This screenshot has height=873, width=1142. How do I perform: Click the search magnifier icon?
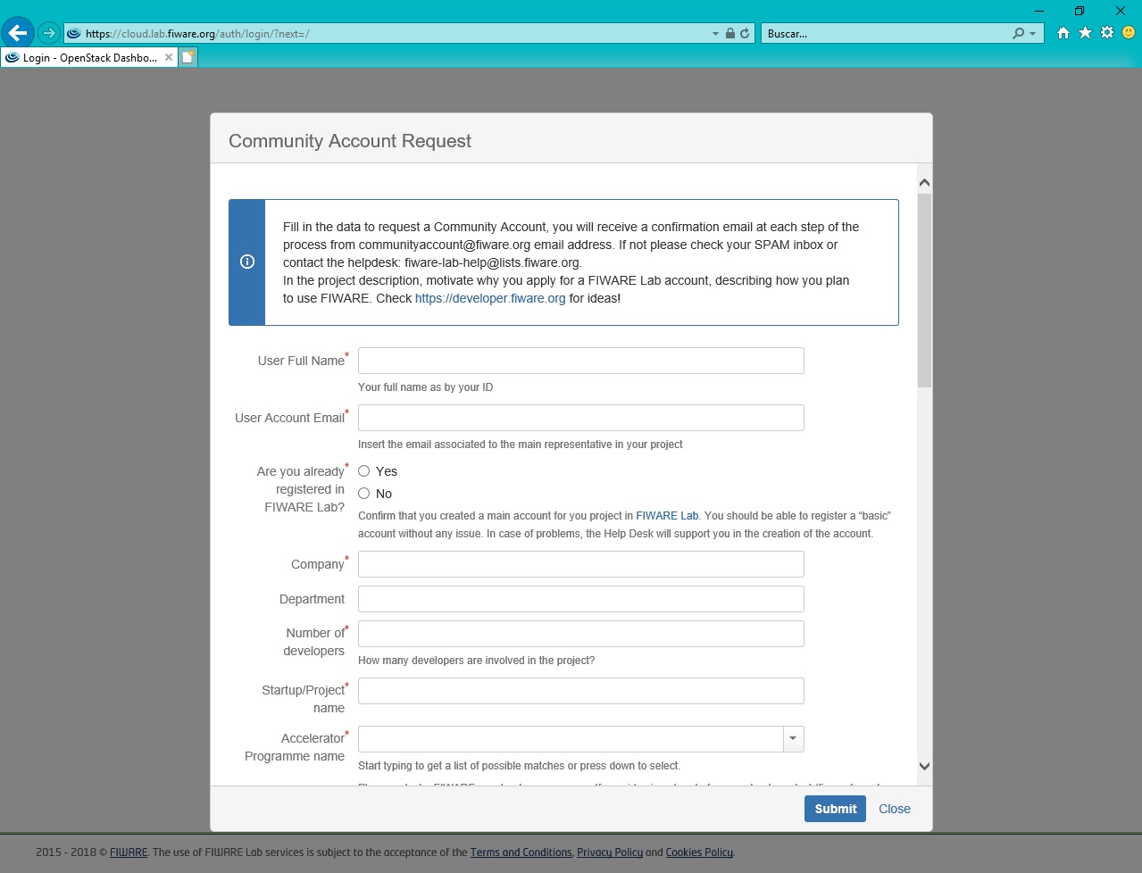(1018, 33)
